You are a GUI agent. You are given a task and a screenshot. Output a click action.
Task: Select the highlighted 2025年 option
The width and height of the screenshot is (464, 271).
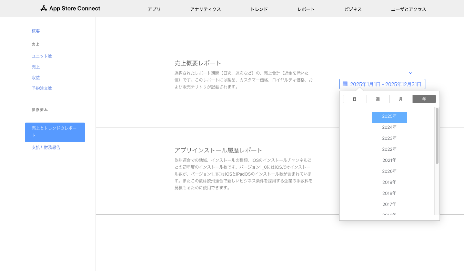pyautogui.click(x=389, y=117)
